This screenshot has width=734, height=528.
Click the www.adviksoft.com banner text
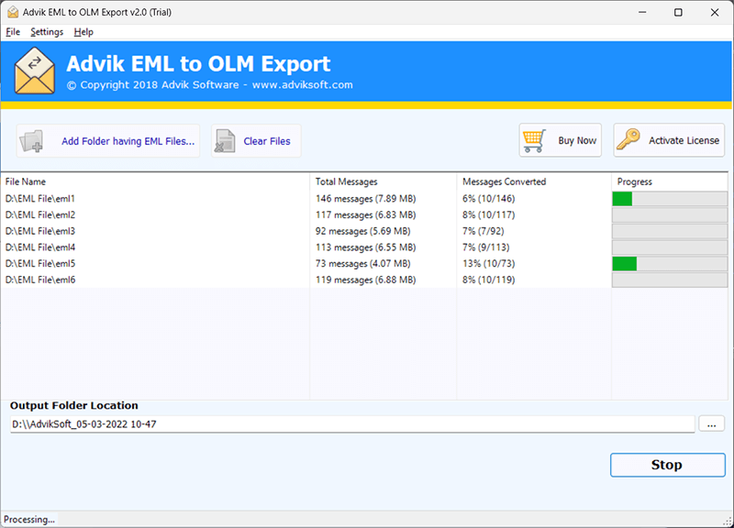(303, 85)
